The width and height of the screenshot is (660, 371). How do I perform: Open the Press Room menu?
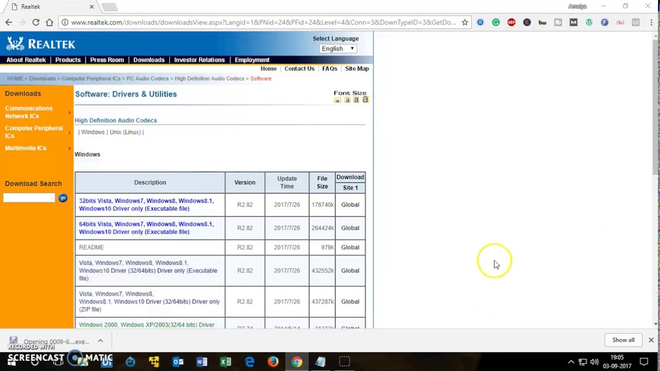point(107,60)
